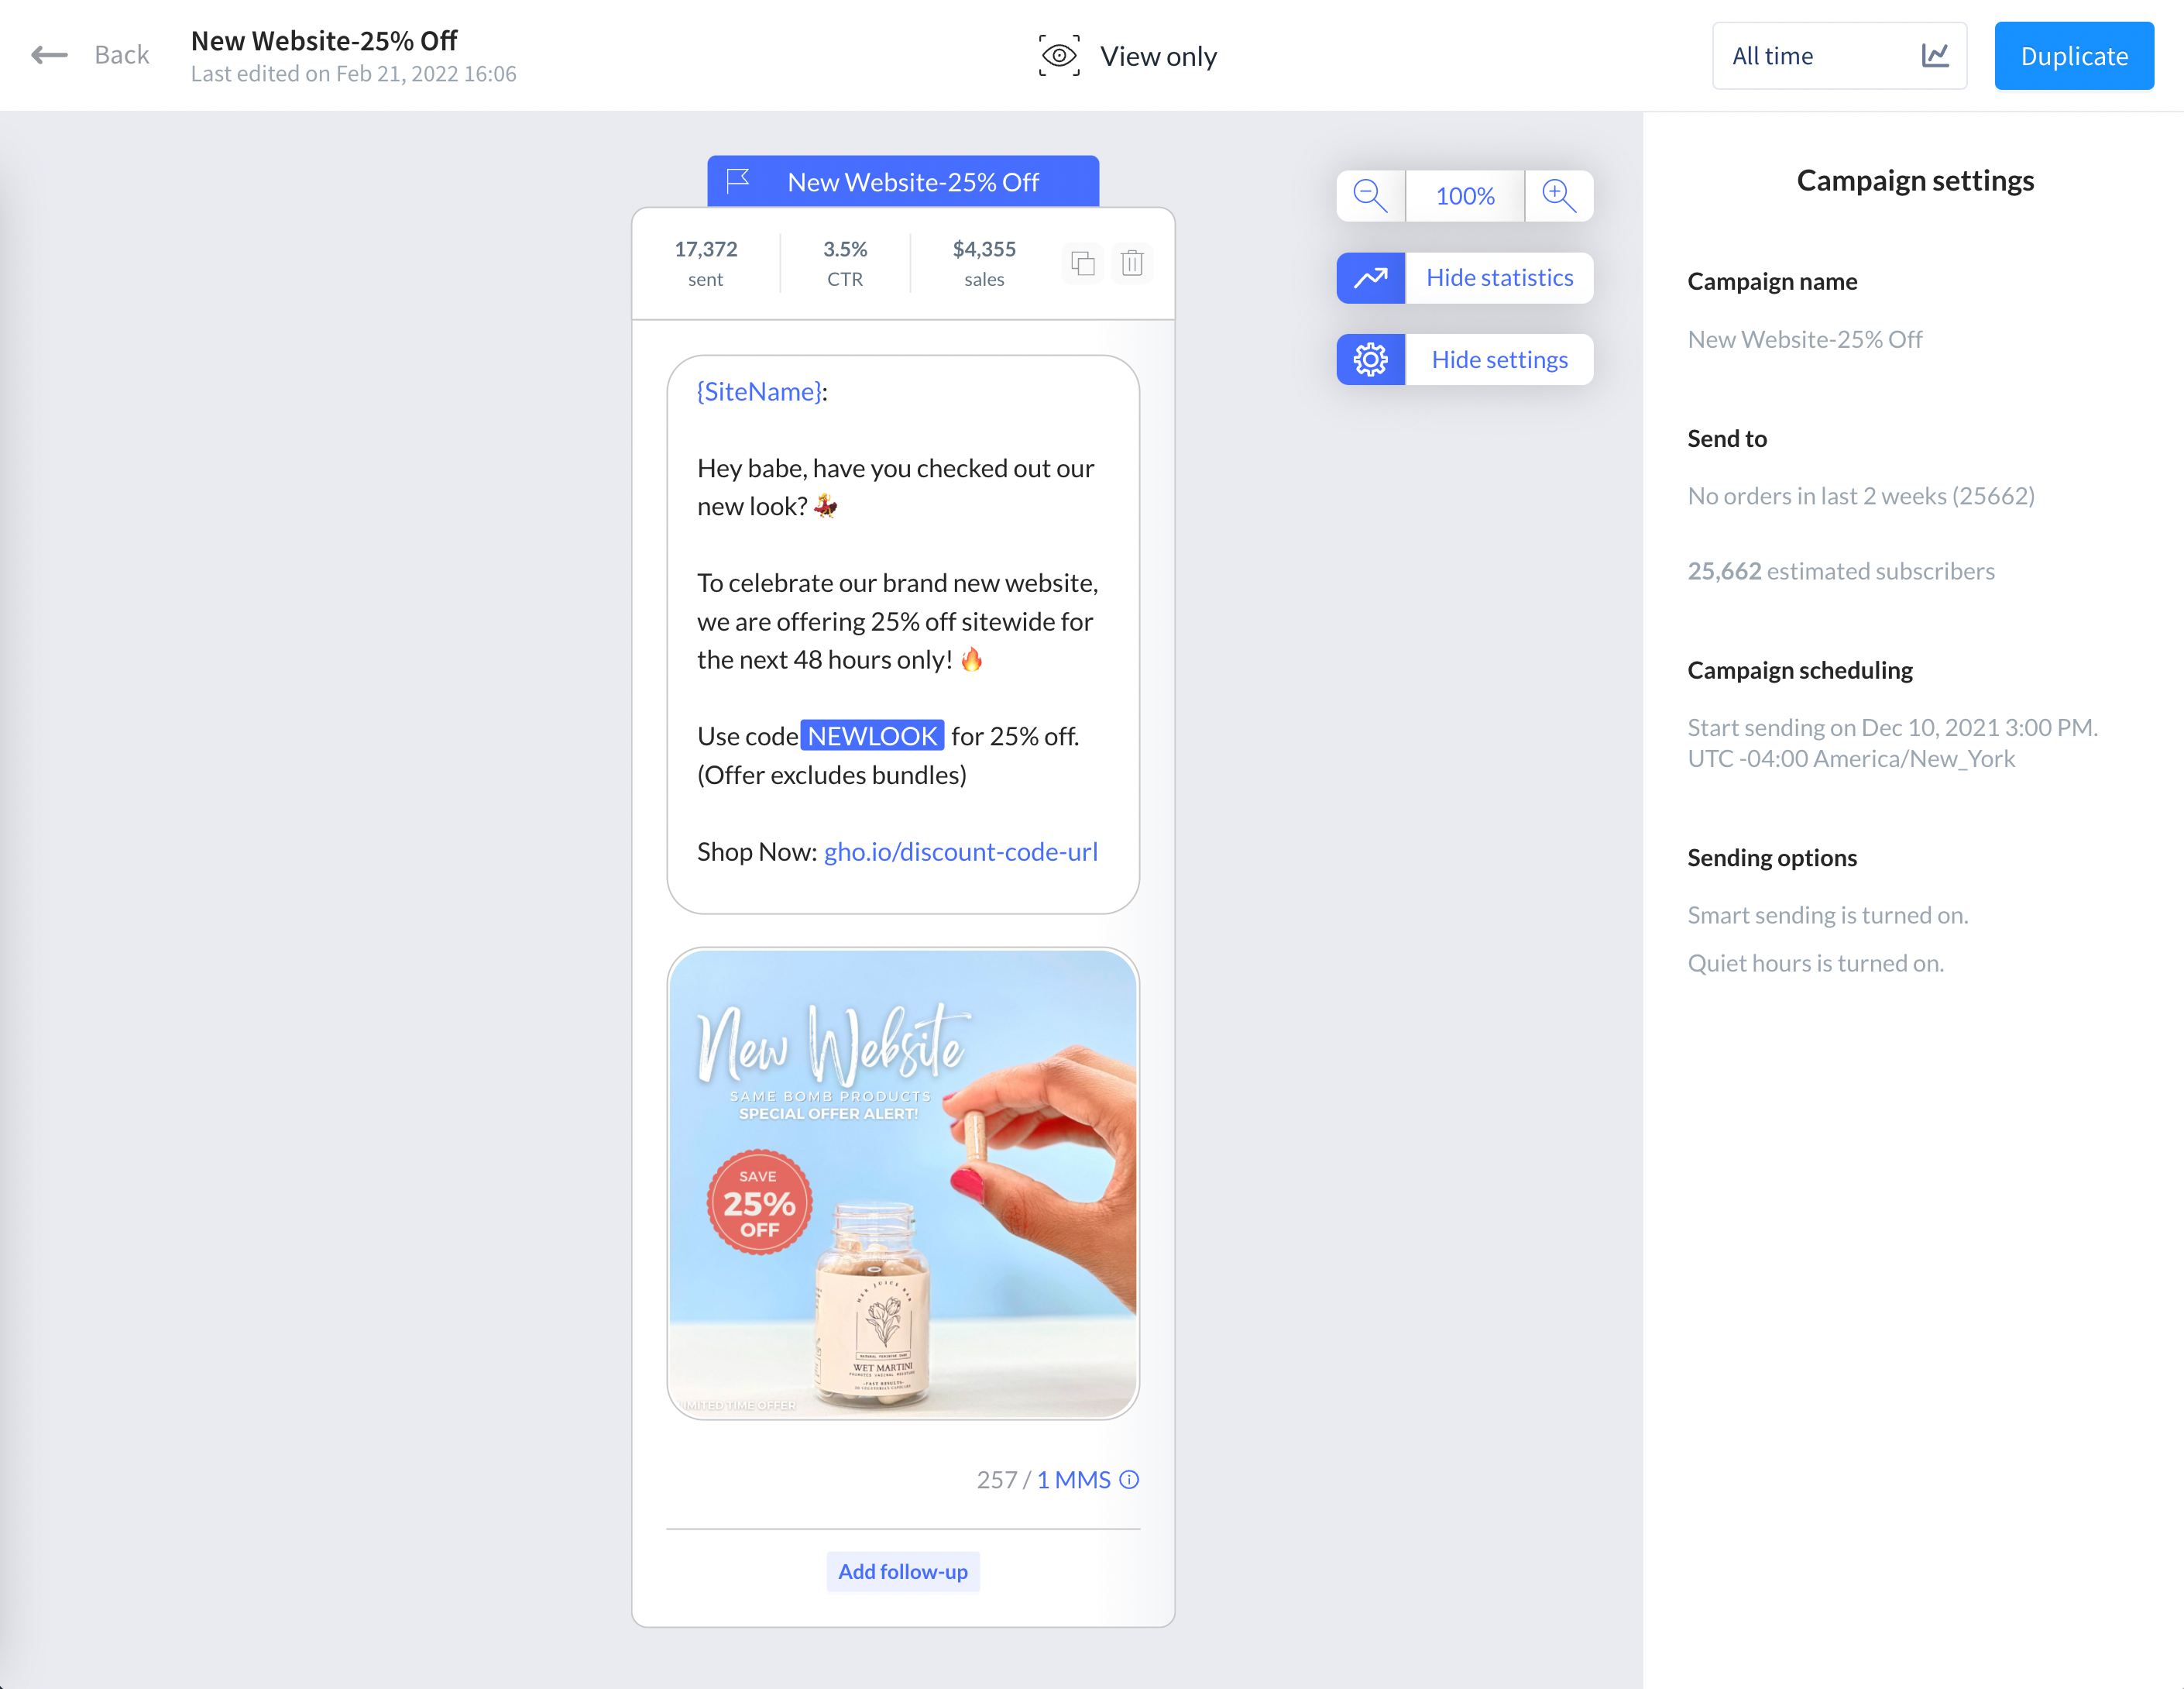This screenshot has height=1689, width=2184.
Task: Click the MMS info icon
Action: pyautogui.click(x=1129, y=1480)
